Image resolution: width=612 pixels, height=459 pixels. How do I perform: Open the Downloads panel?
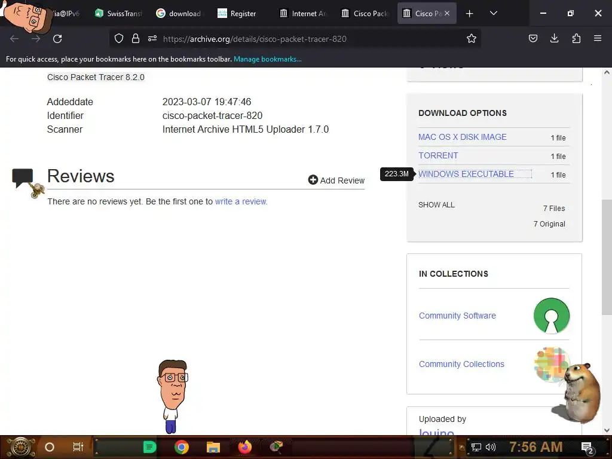tap(554, 38)
